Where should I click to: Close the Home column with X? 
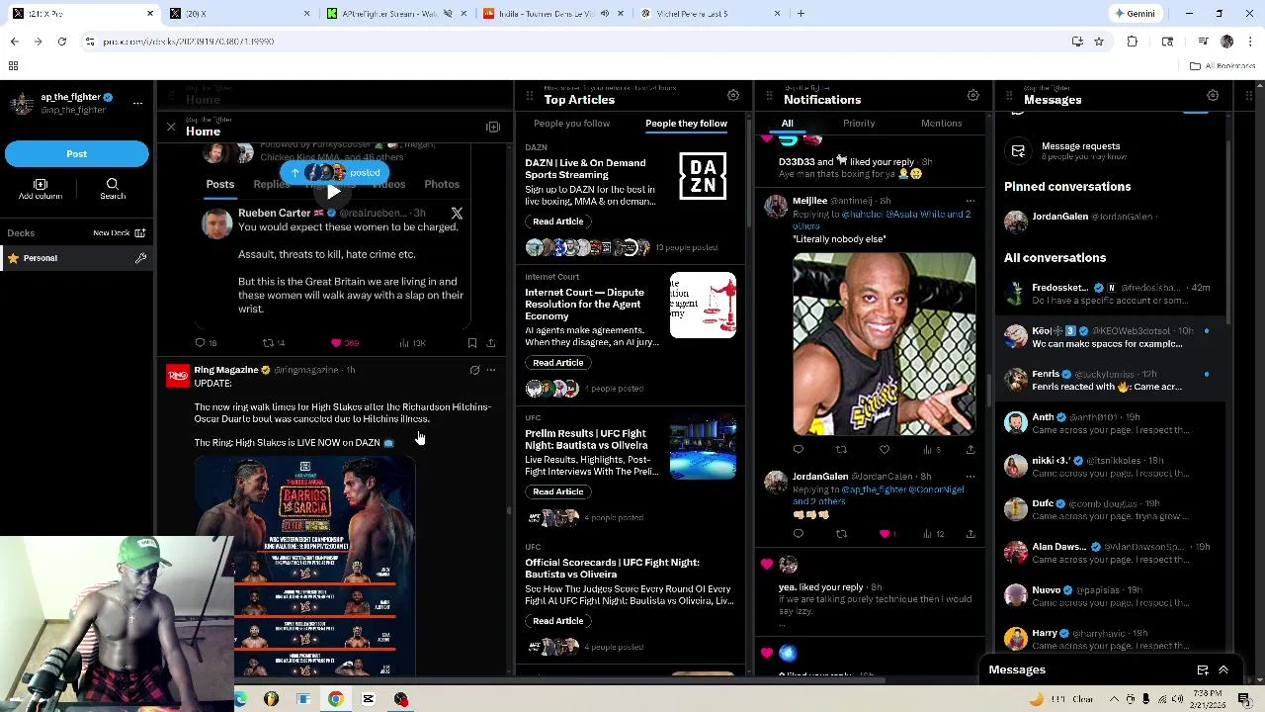pyautogui.click(x=171, y=128)
